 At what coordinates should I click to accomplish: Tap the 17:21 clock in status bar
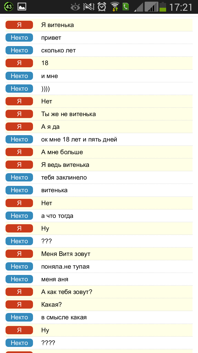tap(181, 7)
